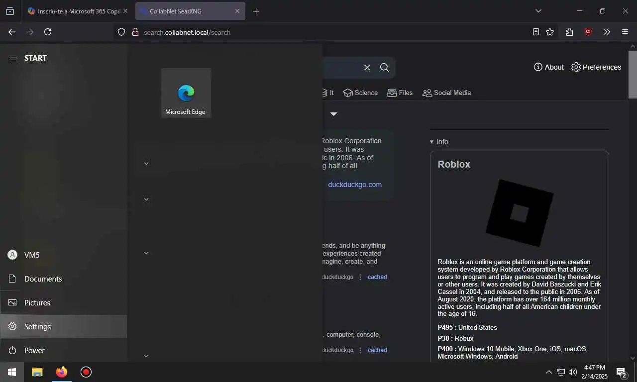Click the page vertical scrollbar

click(633, 75)
